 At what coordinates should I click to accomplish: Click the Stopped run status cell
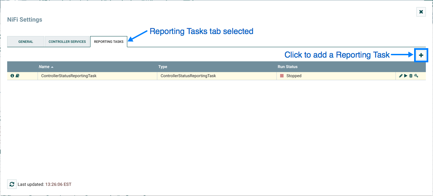pyautogui.click(x=336, y=76)
